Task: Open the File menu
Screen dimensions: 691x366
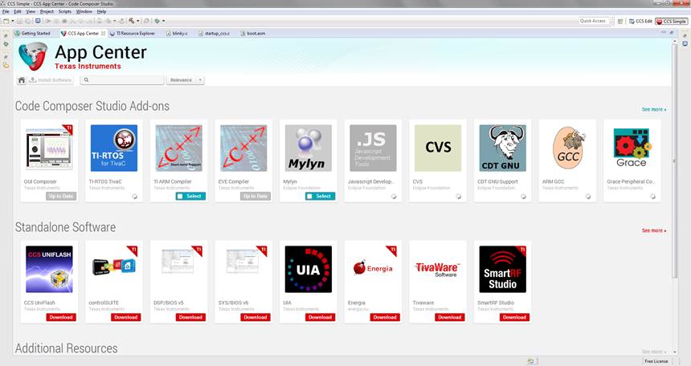Action: click(x=6, y=11)
